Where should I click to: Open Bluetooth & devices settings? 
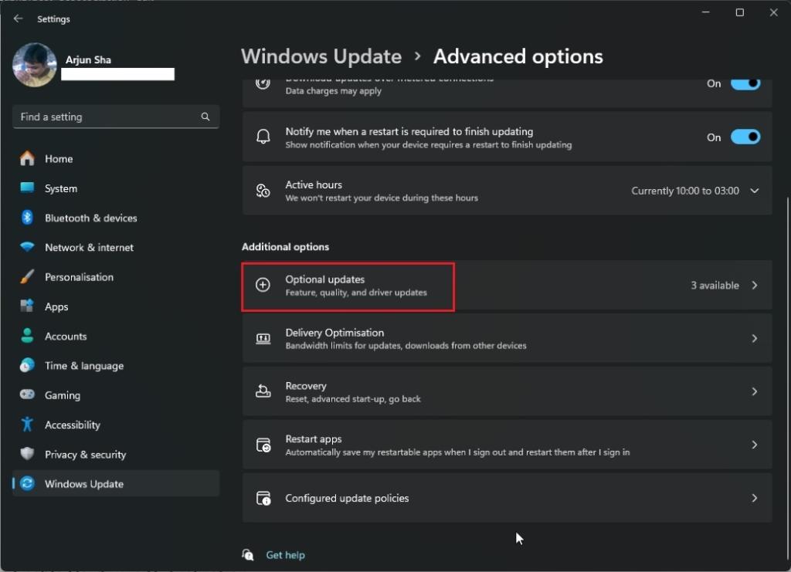26,218
